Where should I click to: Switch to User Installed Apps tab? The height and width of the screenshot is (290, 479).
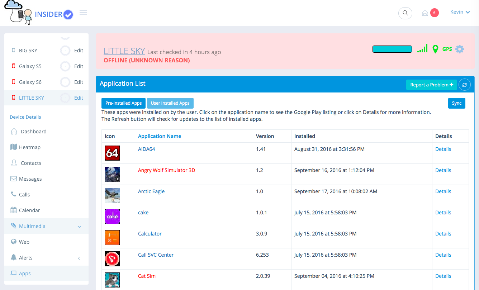[x=170, y=103]
